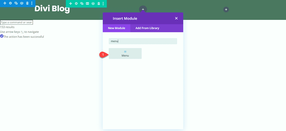The image size is (286, 131).
Task: Focus the "Type a command or search" box
Action: pyautogui.click(x=16, y=22)
